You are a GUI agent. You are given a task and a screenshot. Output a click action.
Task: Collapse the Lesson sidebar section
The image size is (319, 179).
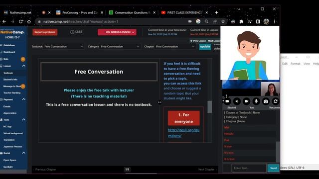23,66
